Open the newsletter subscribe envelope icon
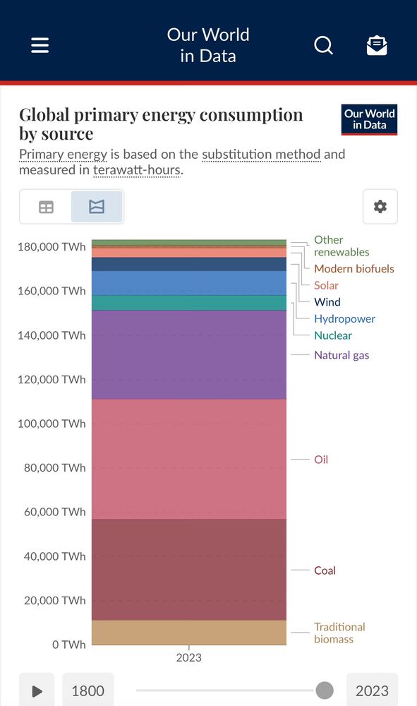Screen dimensions: 417x706 (377, 44)
